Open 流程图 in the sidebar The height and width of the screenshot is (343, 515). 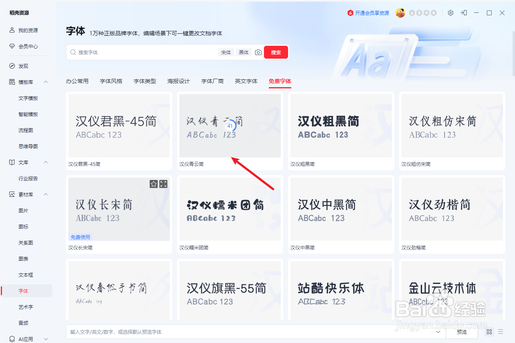26,130
